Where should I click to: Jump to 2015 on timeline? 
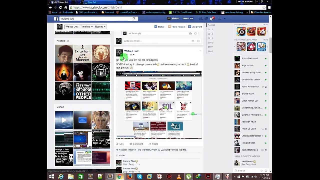click(x=210, y=29)
